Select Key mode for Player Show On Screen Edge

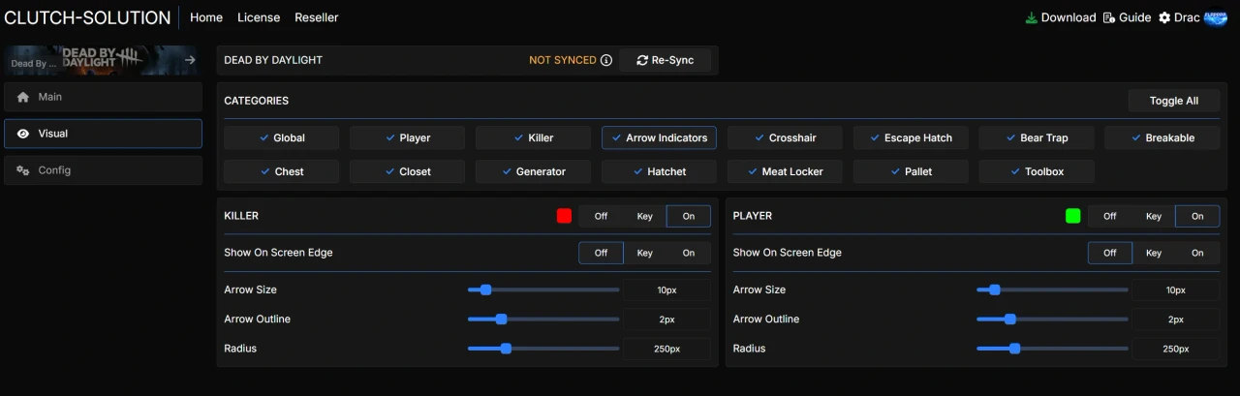tap(1153, 253)
